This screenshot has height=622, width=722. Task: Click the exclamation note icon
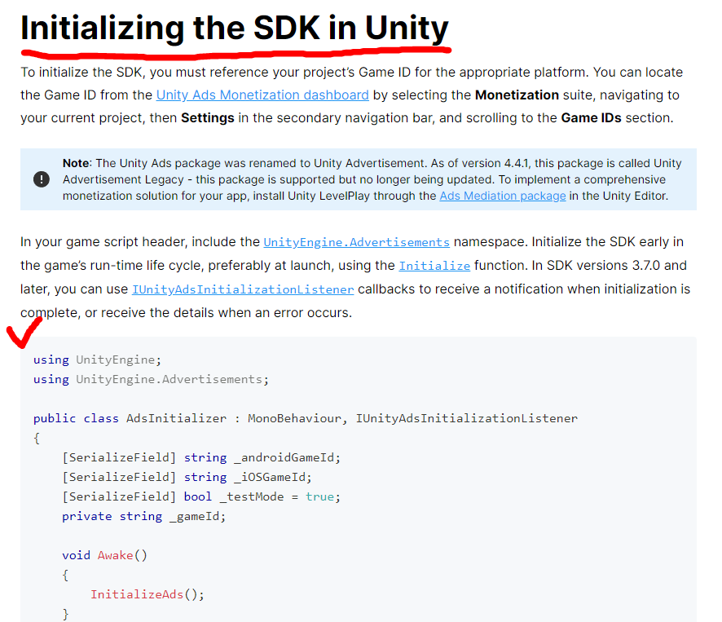(x=42, y=179)
